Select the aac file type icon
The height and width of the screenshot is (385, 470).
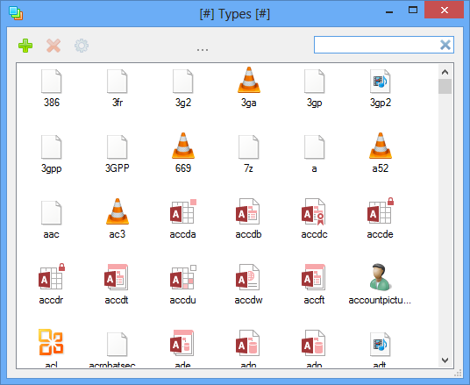pyautogui.click(x=52, y=212)
